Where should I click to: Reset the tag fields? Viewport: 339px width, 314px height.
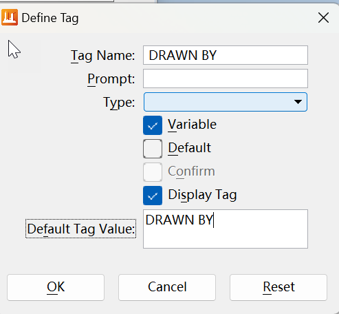click(x=278, y=287)
